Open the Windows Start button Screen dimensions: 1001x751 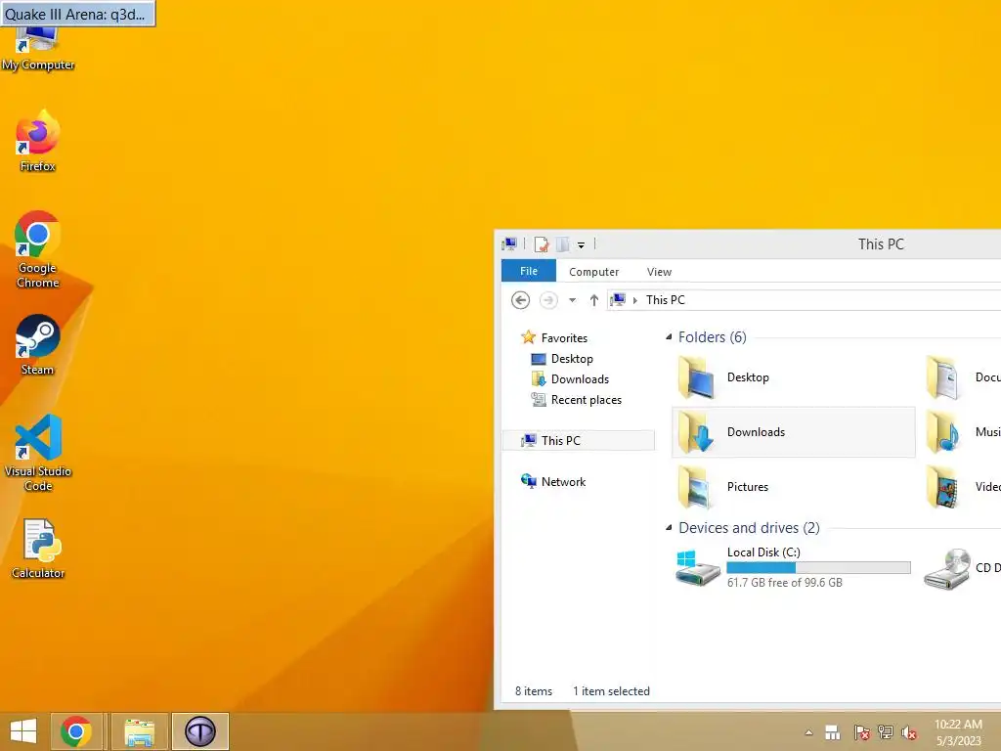pos(23,731)
